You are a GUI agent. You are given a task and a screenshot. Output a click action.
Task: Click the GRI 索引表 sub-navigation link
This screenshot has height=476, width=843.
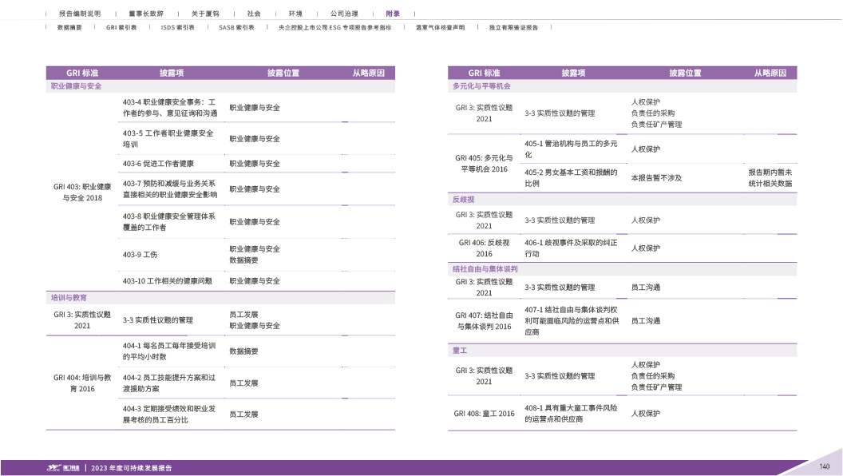[121, 27]
